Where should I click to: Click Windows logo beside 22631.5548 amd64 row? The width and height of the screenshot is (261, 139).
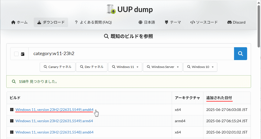click(x=12, y=132)
